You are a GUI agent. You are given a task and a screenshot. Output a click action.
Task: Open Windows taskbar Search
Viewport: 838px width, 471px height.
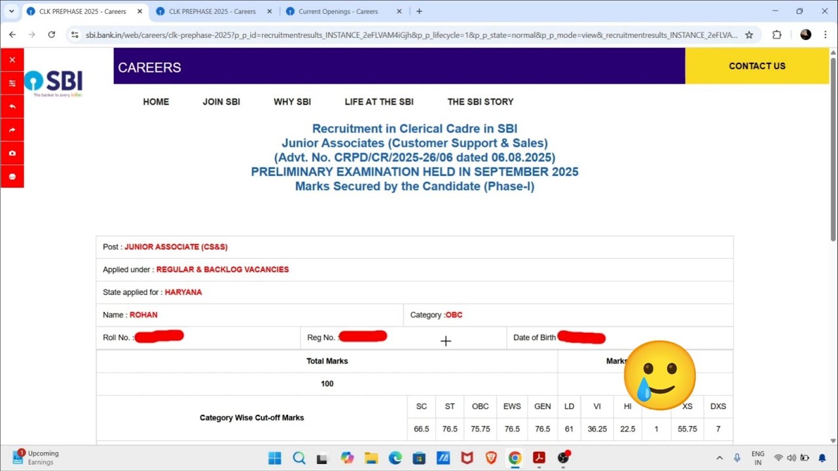299,458
